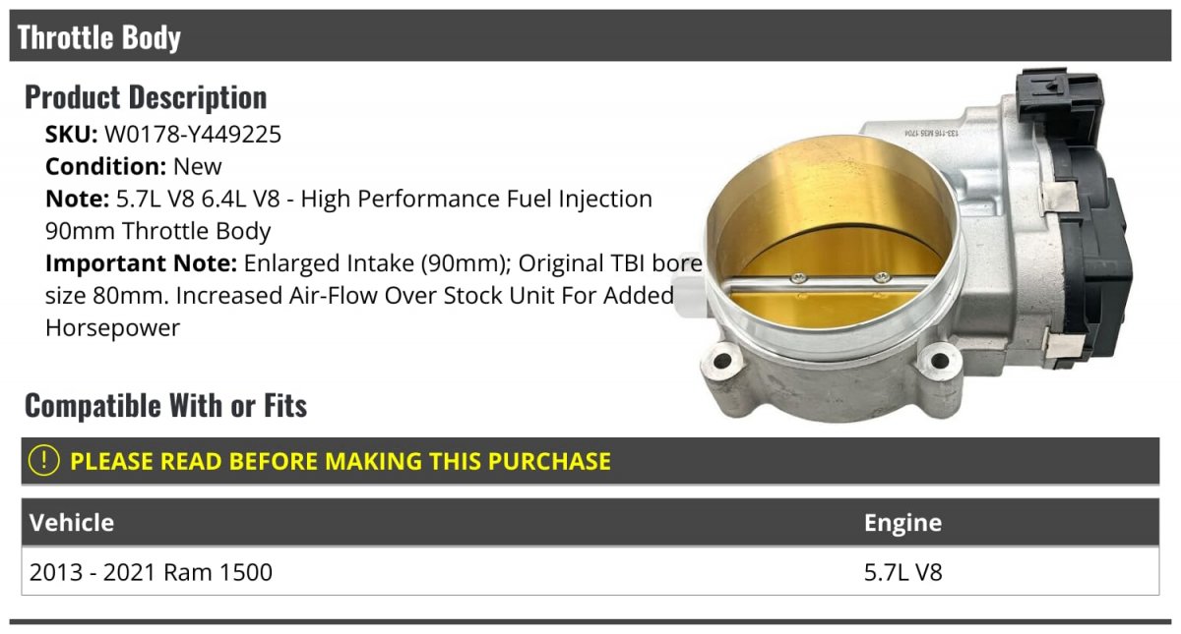Viewport: 1181px width, 634px height.
Task: Click the Vehicle column header
Action: tap(72, 522)
